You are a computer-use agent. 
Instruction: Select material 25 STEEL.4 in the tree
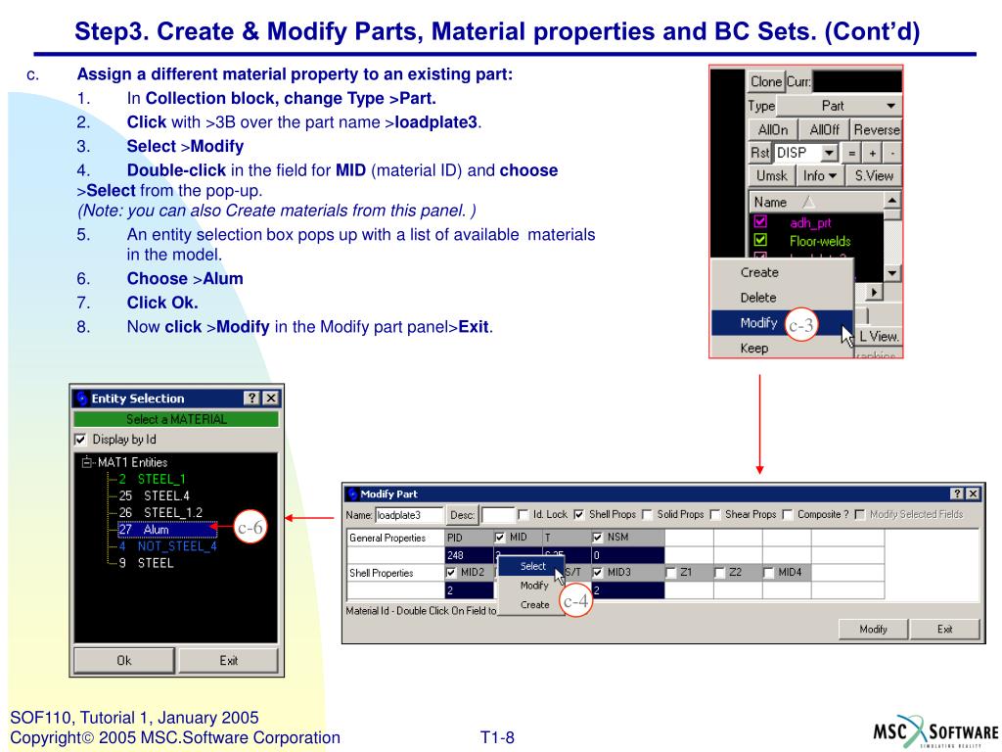point(154,495)
